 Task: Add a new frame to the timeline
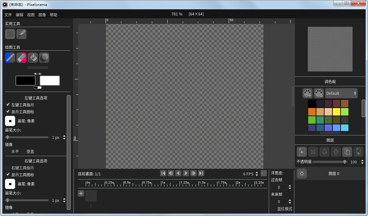coord(81,193)
